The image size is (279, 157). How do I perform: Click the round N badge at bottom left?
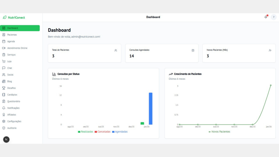click(x=6, y=140)
